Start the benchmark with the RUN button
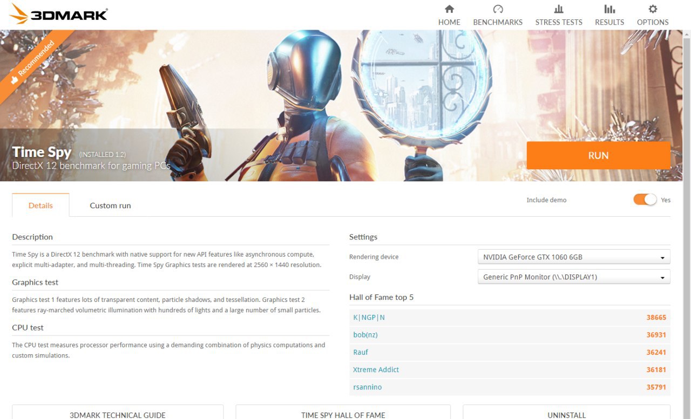 coord(598,155)
